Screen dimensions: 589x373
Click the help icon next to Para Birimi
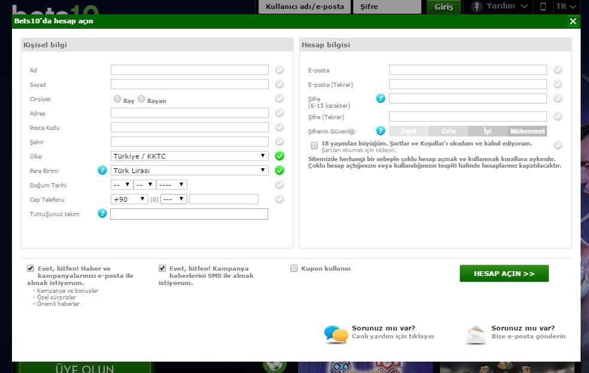pos(102,170)
